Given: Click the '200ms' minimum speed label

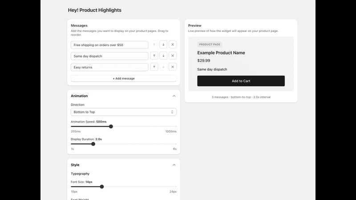Looking at the screenshot, I should coord(76,132).
